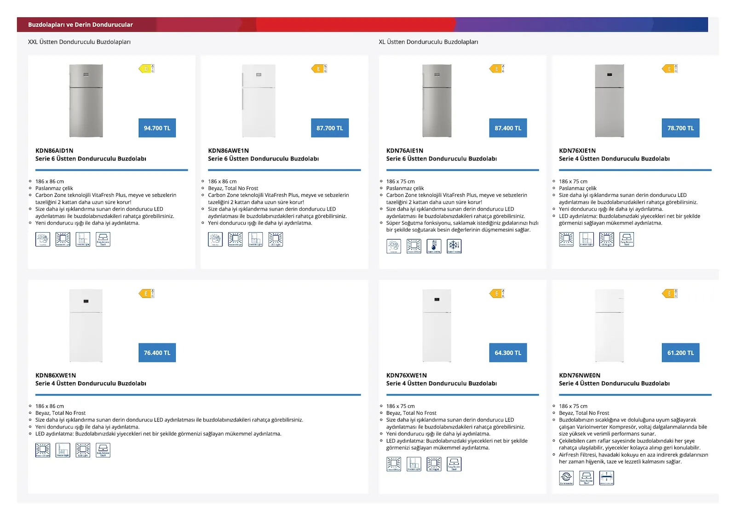Click the stainless steel KDN76AIE1N fridge image
This screenshot has width=736, height=520.
click(437, 101)
